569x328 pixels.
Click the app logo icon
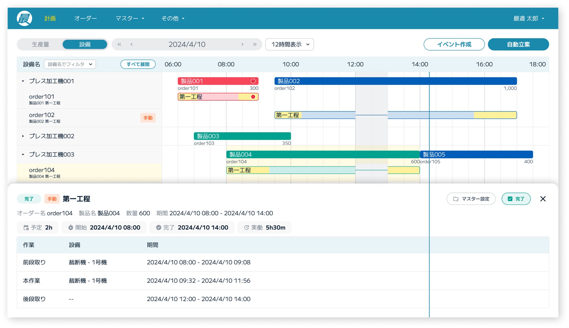[x=24, y=18]
